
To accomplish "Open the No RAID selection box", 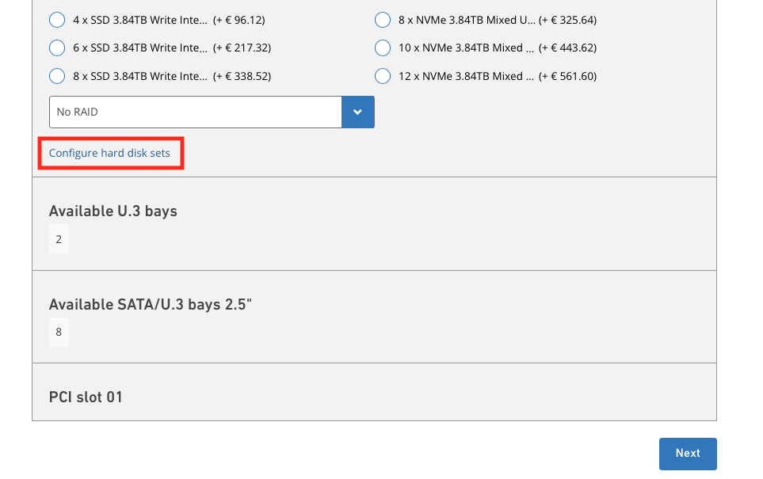I will [195, 112].
